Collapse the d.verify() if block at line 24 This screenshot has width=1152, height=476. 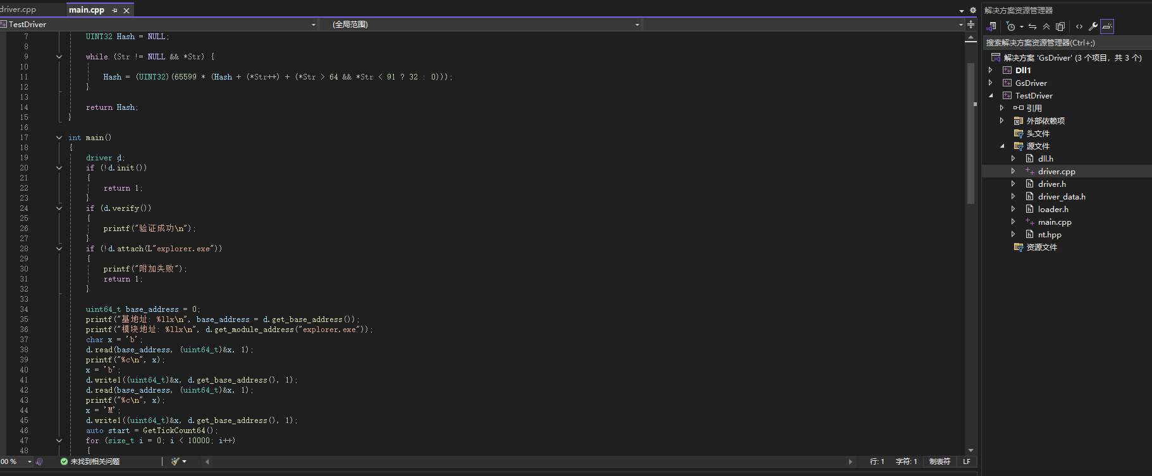click(59, 208)
